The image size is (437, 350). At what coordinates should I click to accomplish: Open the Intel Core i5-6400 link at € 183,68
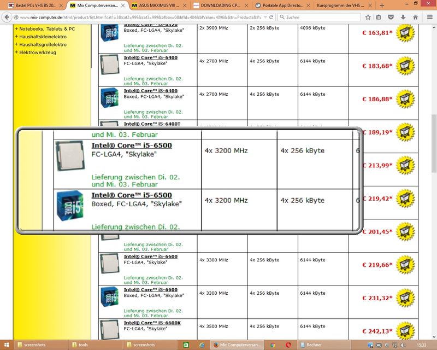click(151, 57)
